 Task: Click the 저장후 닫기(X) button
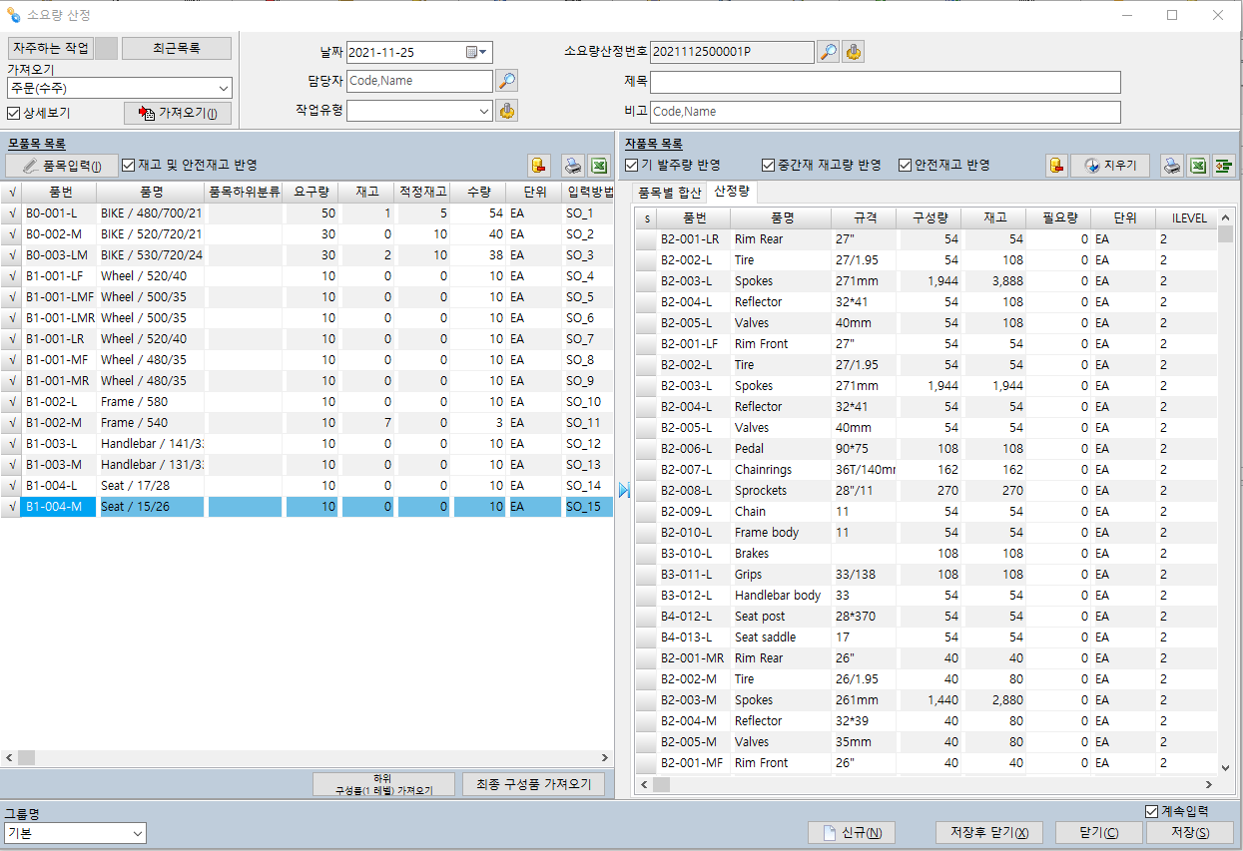pyautogui.click(x=989, y=833)
